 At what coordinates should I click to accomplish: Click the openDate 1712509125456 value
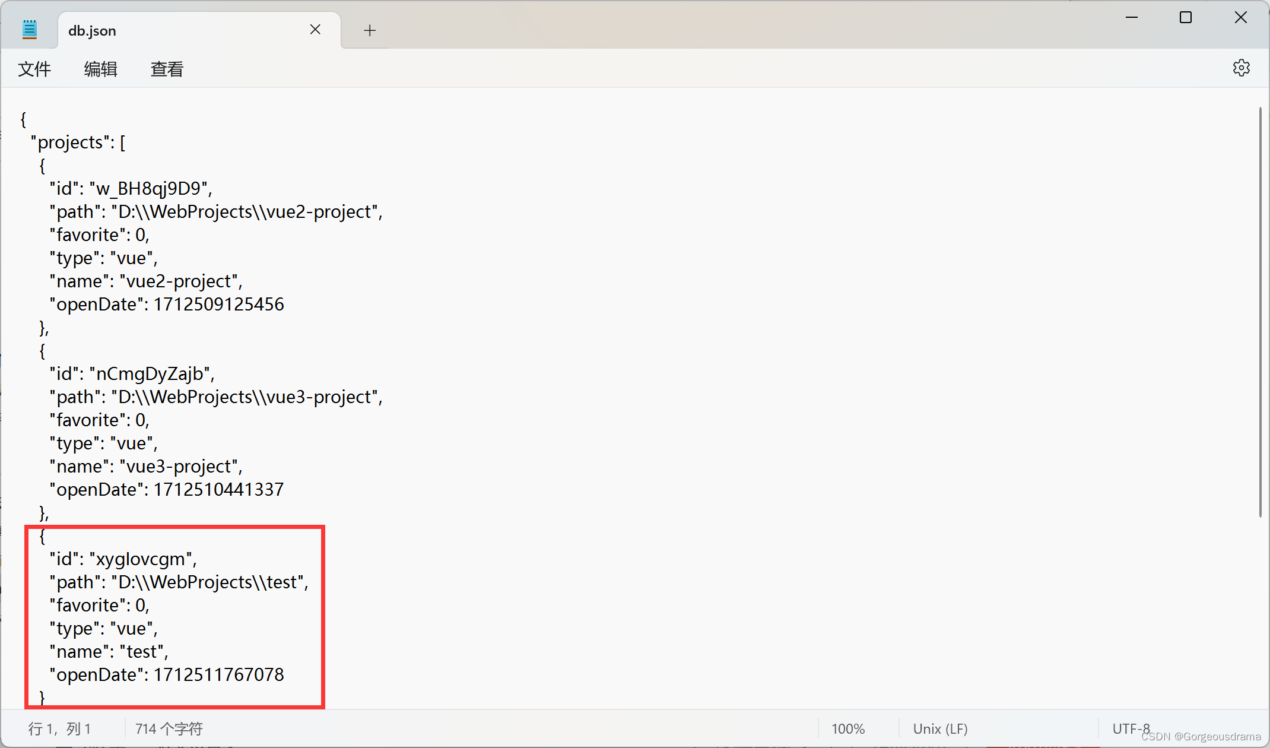(218, 305)
